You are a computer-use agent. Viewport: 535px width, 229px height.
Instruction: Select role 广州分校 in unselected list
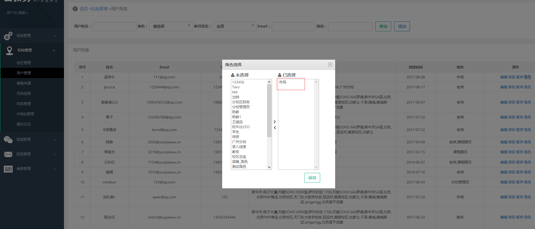pyautogui.click(x=249, y=142)
